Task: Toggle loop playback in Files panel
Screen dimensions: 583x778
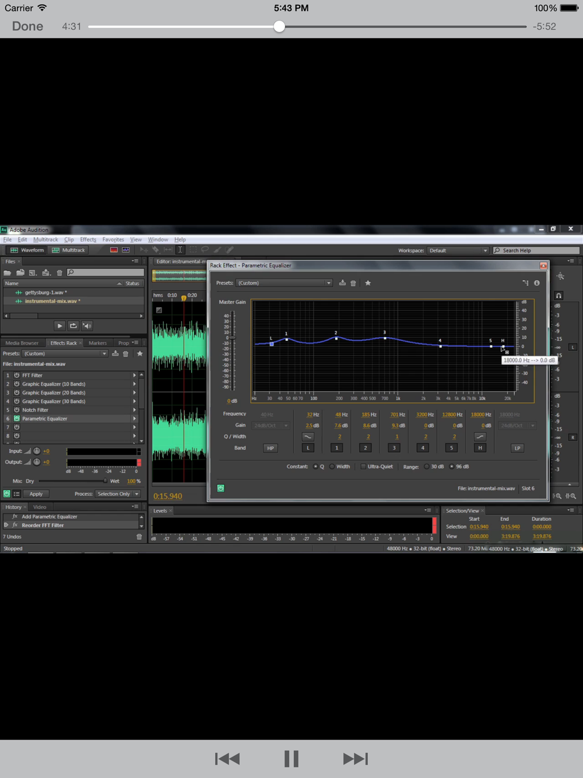Action: 73,326
